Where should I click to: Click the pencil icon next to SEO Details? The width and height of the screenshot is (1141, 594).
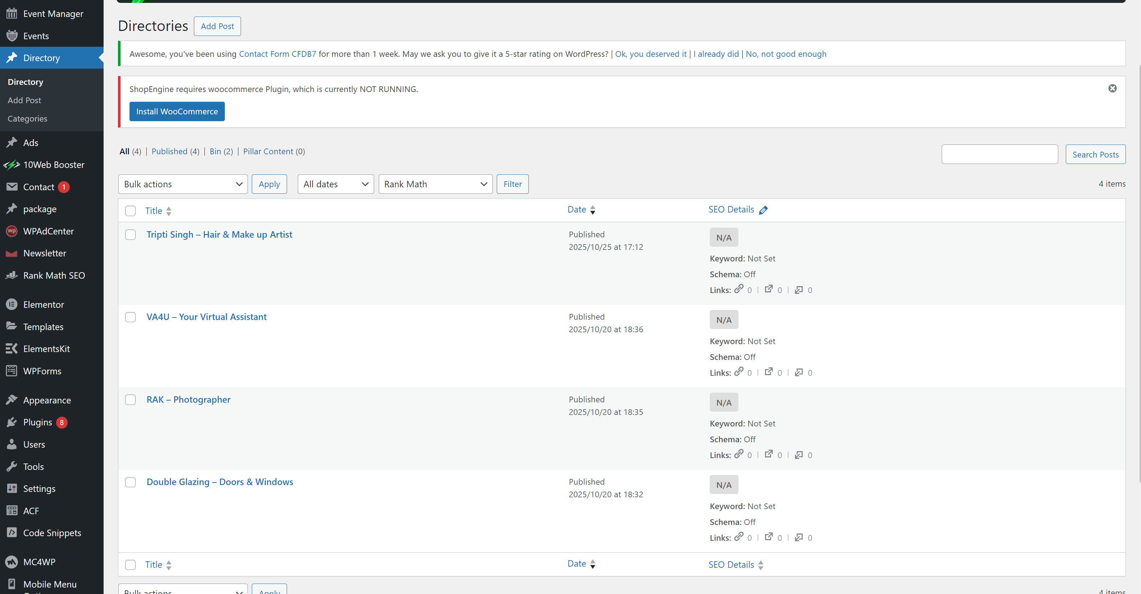(763, 210)
